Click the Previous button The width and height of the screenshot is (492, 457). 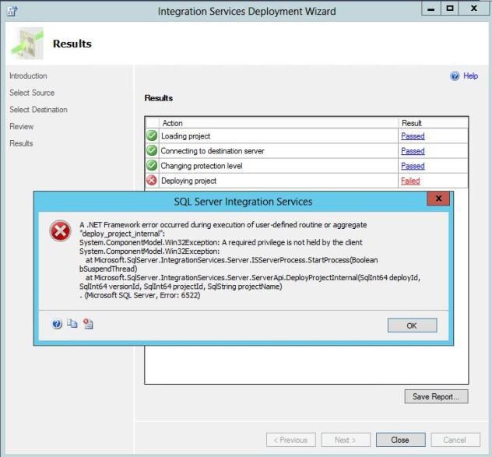click(x=291, y=440)
